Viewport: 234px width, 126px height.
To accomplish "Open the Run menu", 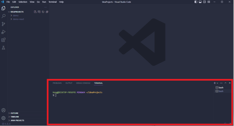I will click(x=44, y=2).
